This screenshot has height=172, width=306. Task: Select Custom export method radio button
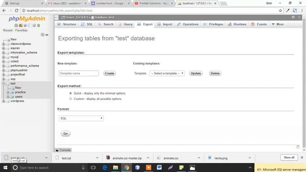point(70,99)
